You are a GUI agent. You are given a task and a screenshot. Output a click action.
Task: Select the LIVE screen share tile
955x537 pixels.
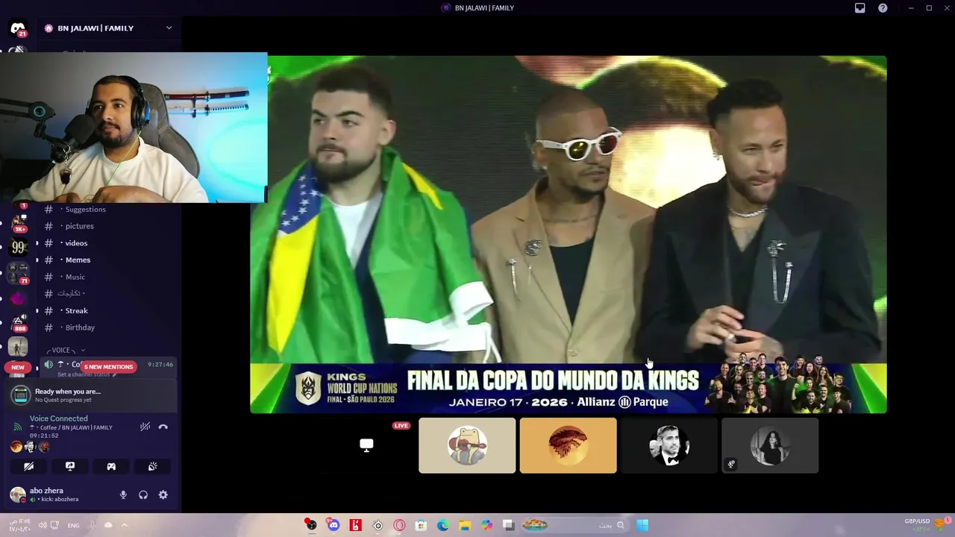pos(366,445)
